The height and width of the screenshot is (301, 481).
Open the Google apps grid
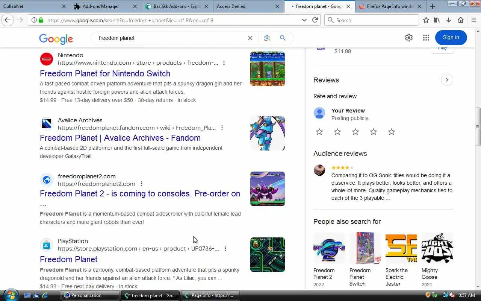426,38
